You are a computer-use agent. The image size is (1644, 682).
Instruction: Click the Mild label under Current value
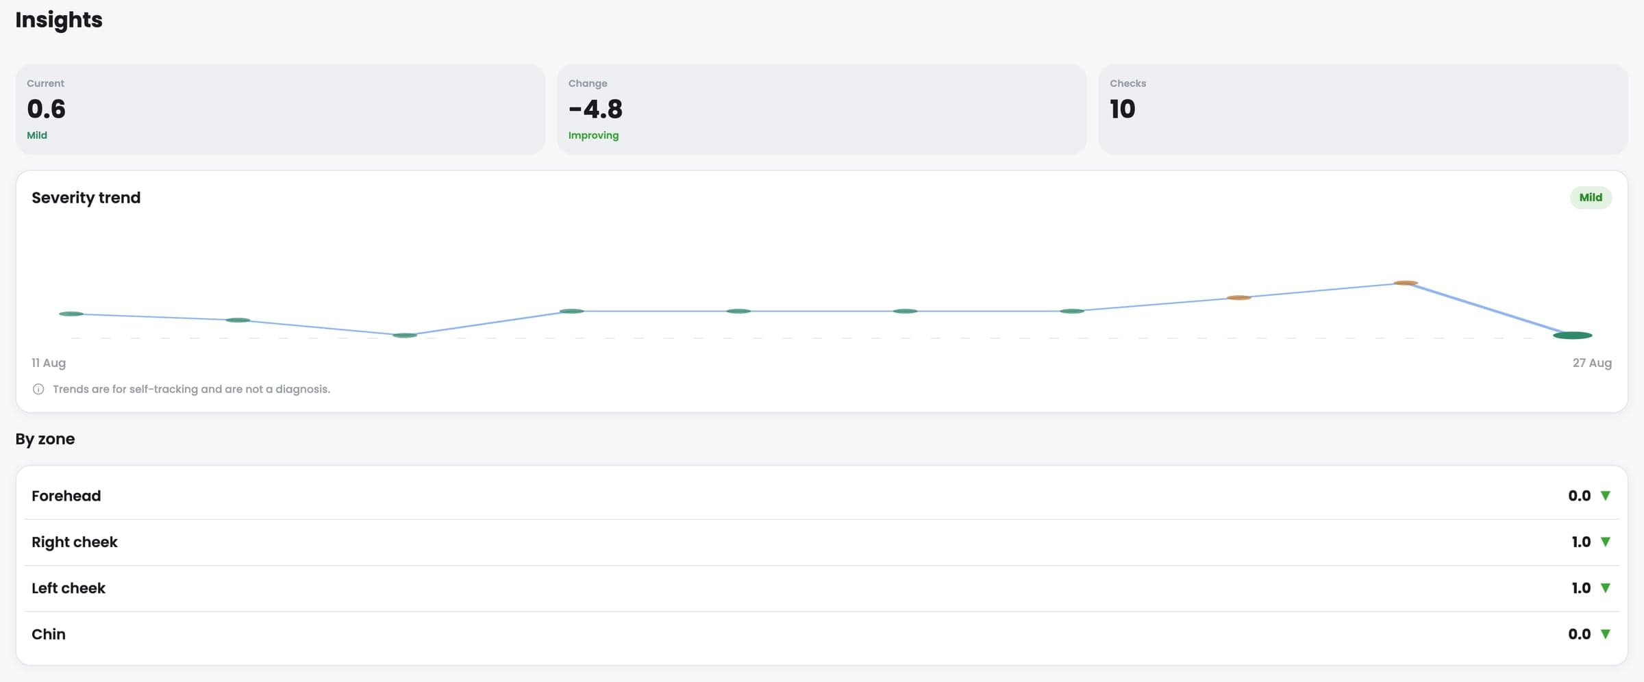click(37, 136)
